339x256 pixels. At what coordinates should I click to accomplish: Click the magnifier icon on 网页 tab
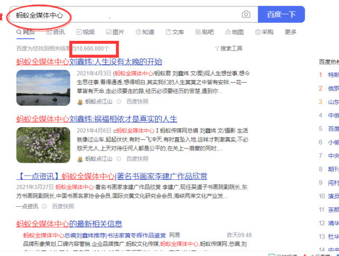(19, 32)
